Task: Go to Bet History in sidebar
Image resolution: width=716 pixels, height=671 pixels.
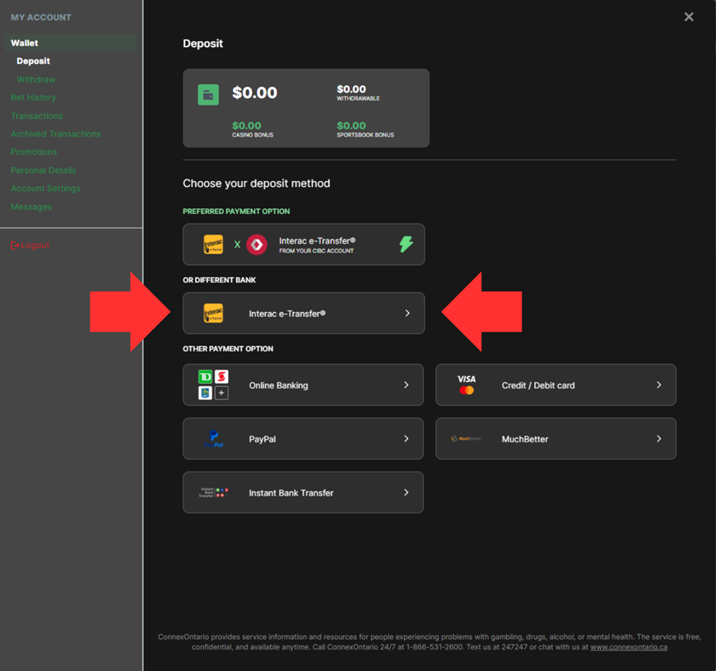Action: [x=34, y=98]
